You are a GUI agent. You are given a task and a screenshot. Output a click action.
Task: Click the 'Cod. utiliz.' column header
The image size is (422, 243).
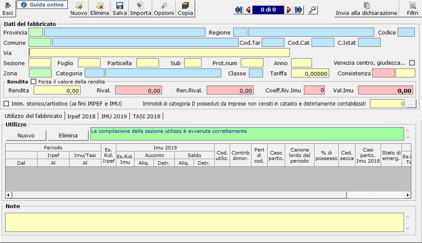click(x=222, y=155)
